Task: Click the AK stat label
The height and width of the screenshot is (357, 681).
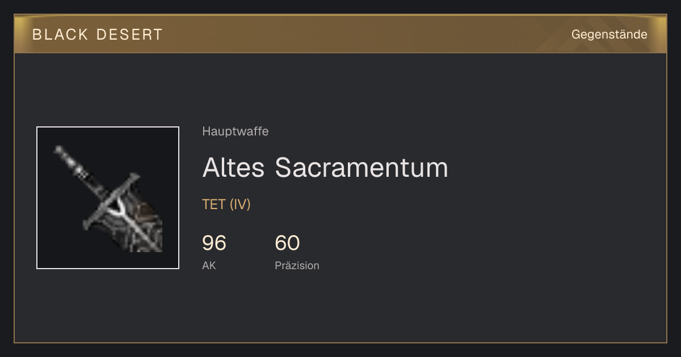Action: coord(209,265)
